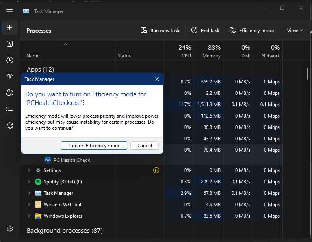312x242 pixels.
Task: Expand the Winaero WEI Tool group
Action: click(x=29, y=205)
